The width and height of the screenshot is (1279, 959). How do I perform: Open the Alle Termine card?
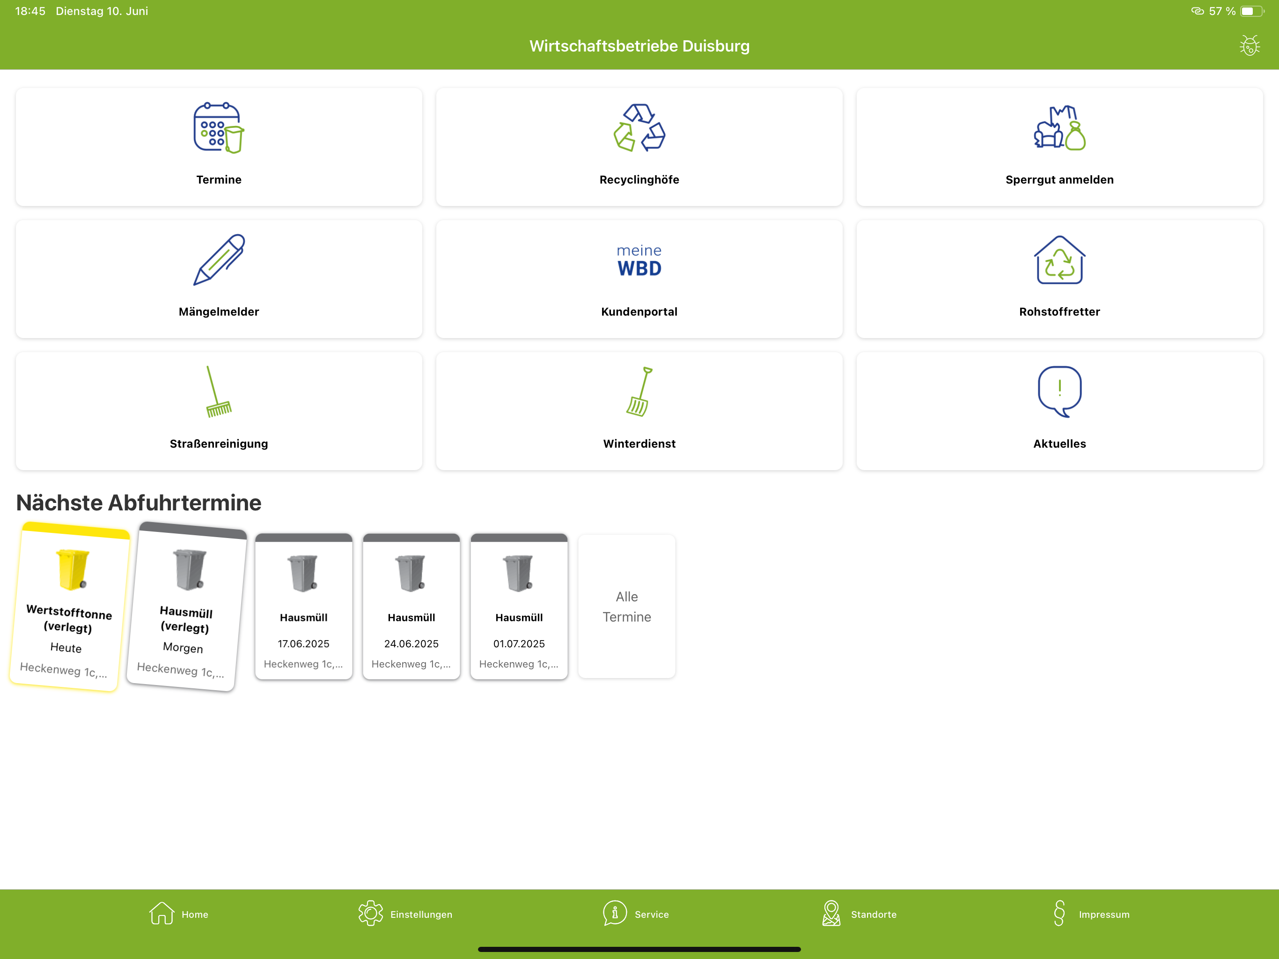[x=627, y=606]
